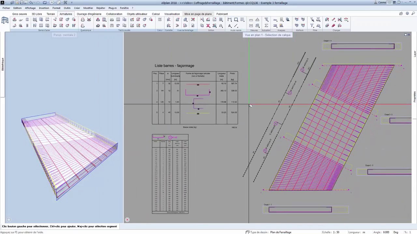Click the Undo arrow in quick access toolbar
This screenshot has height=234, width=417.
pos(31,3)
